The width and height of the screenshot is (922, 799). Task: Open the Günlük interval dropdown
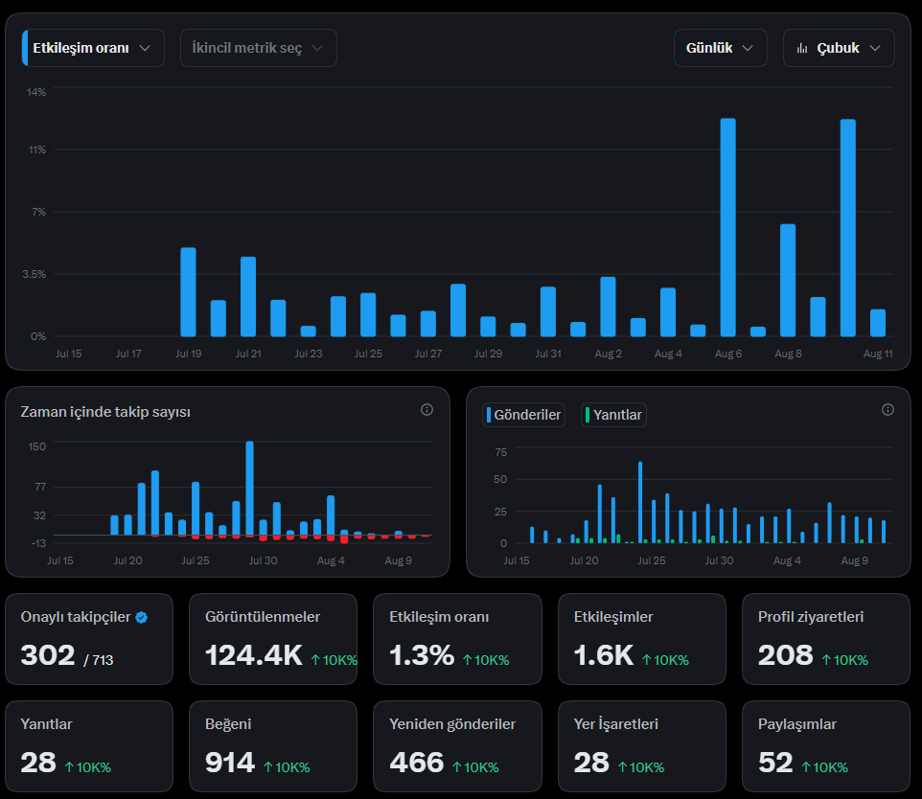pyautogui.click(x=721, y=48)
